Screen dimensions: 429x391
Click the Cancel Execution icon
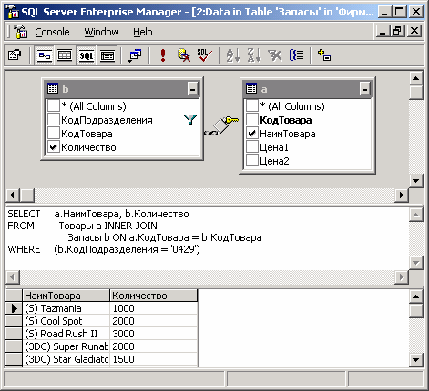184,55
